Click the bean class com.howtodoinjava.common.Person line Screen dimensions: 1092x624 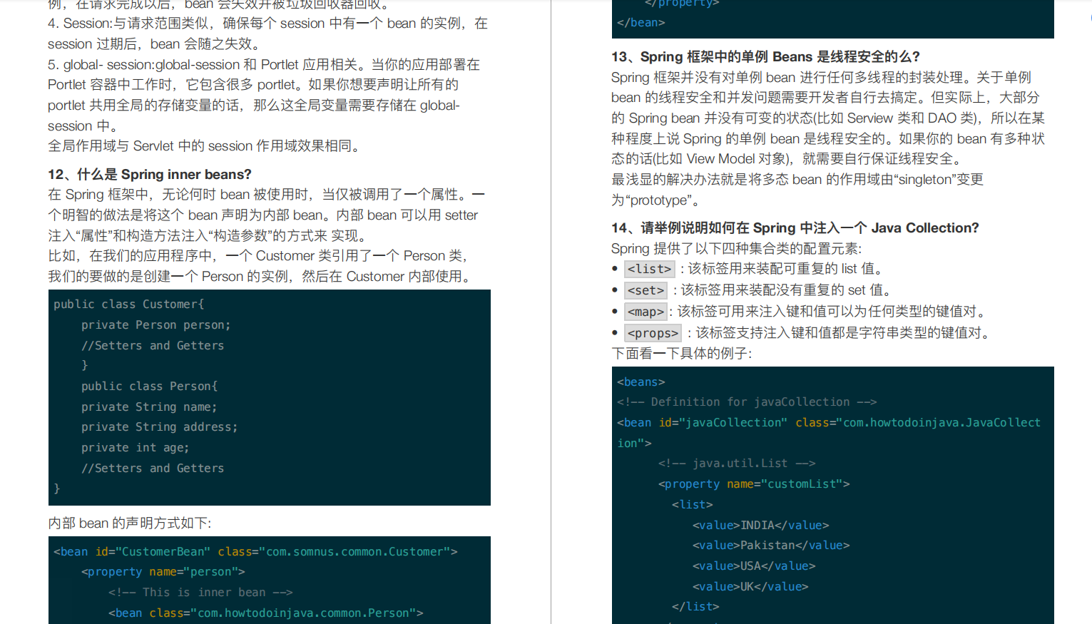pos(266,613)
